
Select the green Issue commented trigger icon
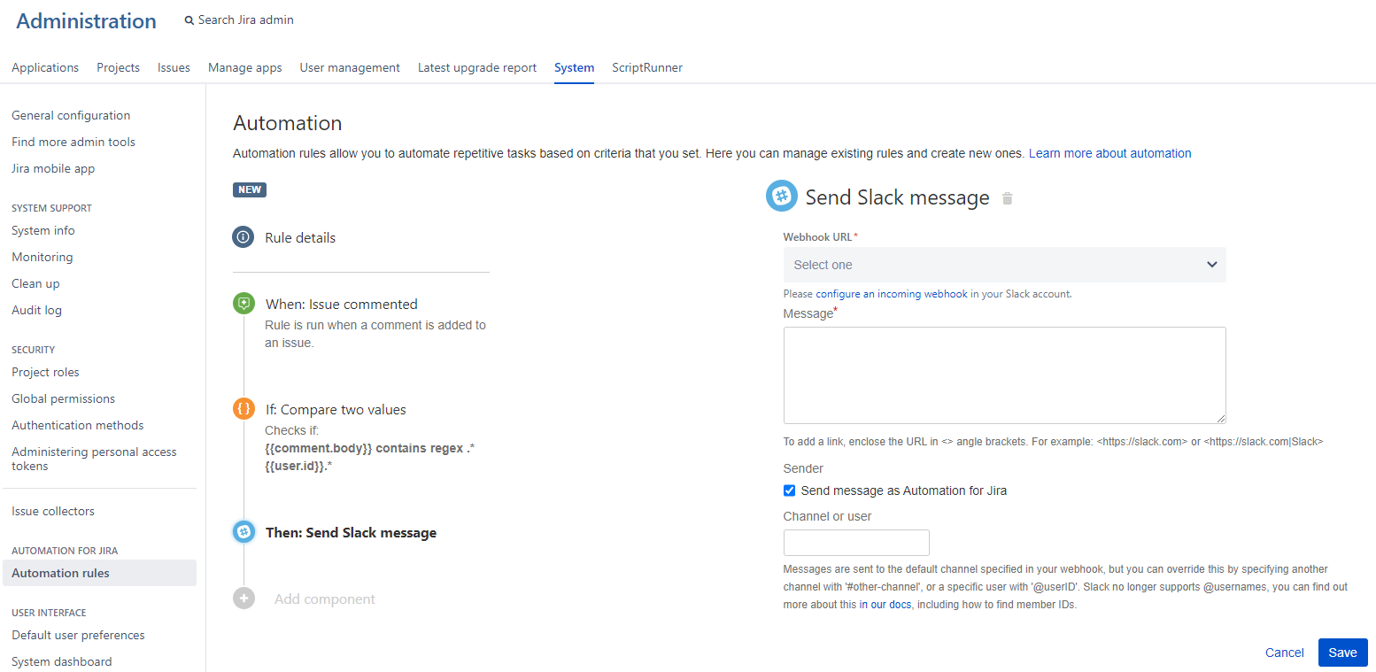pos(244,304)
